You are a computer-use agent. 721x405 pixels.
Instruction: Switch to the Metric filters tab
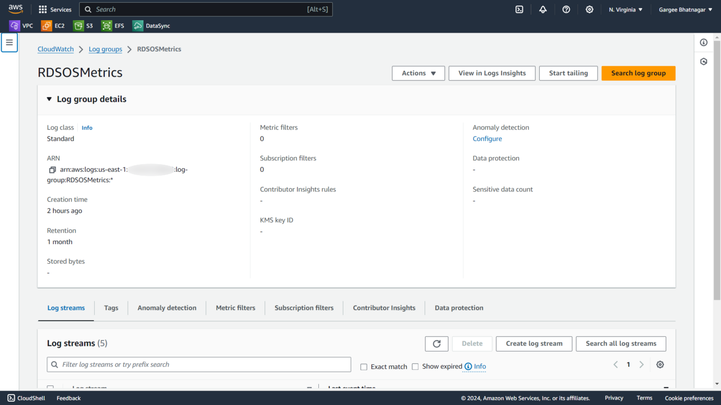tap(236, 308)
